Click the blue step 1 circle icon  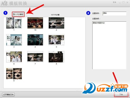pyautogui.click(x=5, y=13)
